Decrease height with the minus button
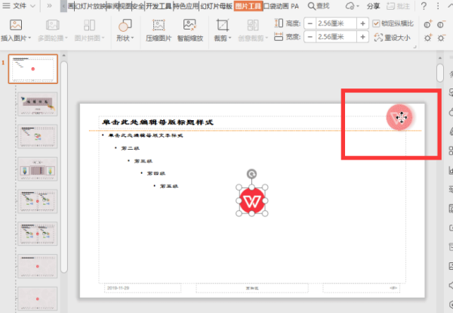Viewport: 453px width, 313px height. 310,23
